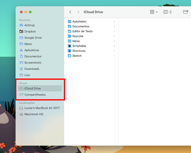Image resolution: width=191 pixels, height=153 pixels.
Task: Click the Screenshots folder icon in sidebar
Action: 21,63
